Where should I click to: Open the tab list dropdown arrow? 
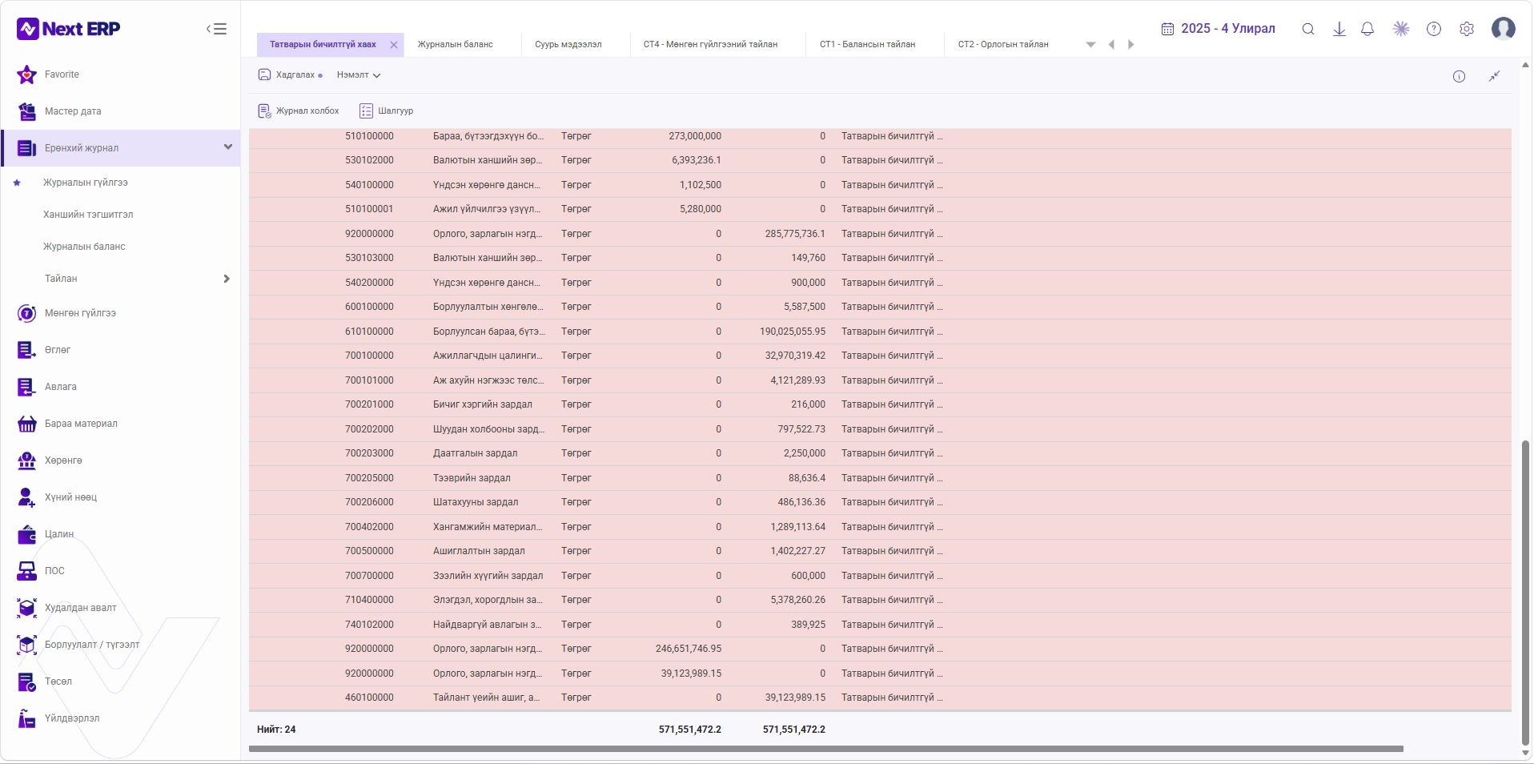tap(1090, 45)
